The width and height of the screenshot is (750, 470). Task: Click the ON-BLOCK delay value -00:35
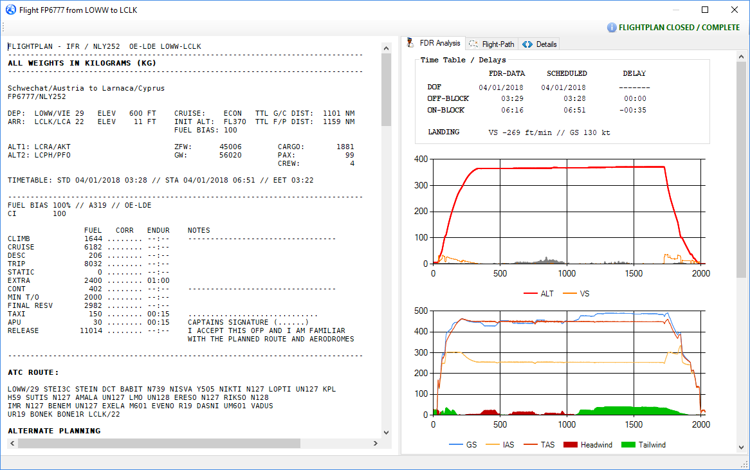coord(632,110)
